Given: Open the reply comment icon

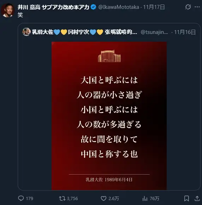Looking at the screenshot, I should pos(21,198).
